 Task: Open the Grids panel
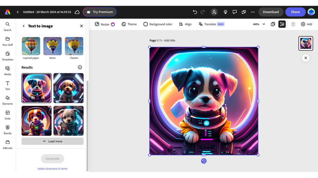click(x=7, y=115)
